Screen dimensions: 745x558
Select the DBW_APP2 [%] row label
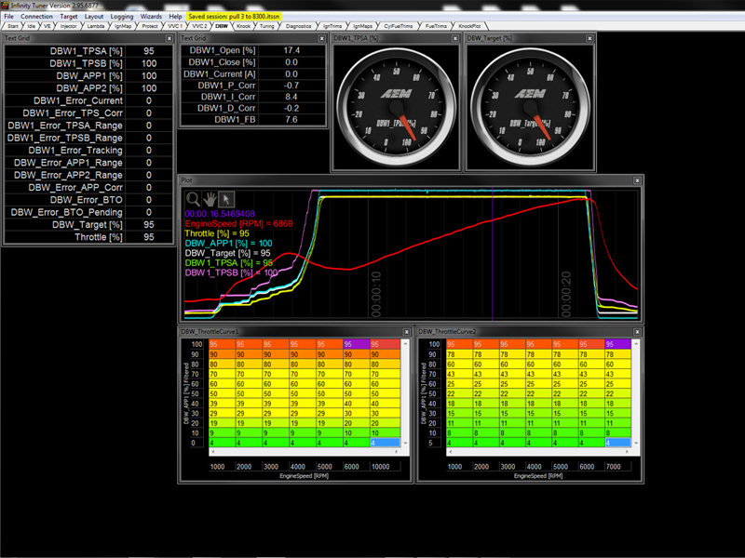89,88
